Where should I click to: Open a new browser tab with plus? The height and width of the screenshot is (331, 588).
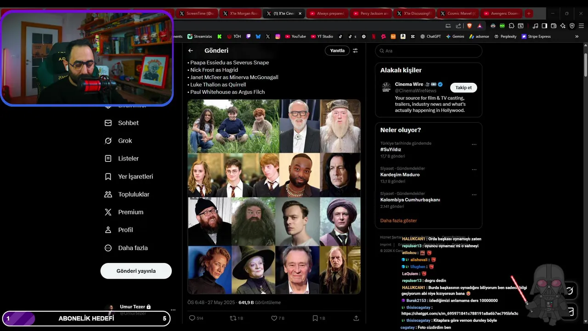tap(529, 13)
